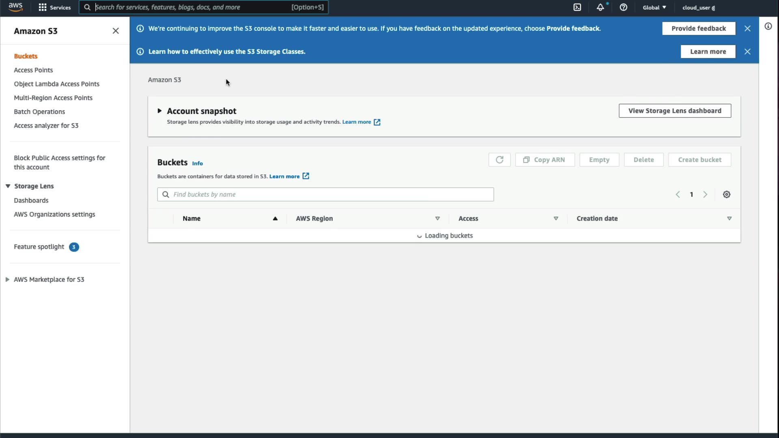The height and width of the screenshot is (438, 779).
Task: Sort buckets by Name column arrow
Action: (x=275, y=219)
